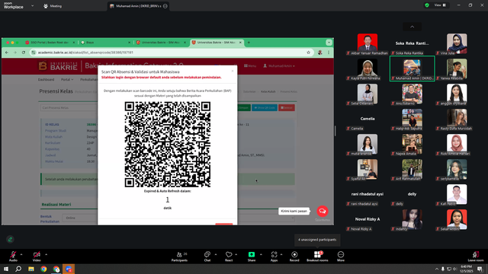Viewport: 488px width, 274px height.
Task: Click the green annotate pencil icon
Action: point(10,239)
